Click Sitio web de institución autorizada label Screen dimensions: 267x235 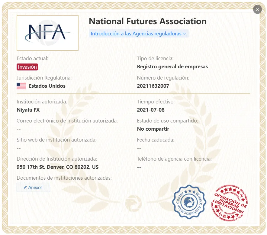(56, 140)
